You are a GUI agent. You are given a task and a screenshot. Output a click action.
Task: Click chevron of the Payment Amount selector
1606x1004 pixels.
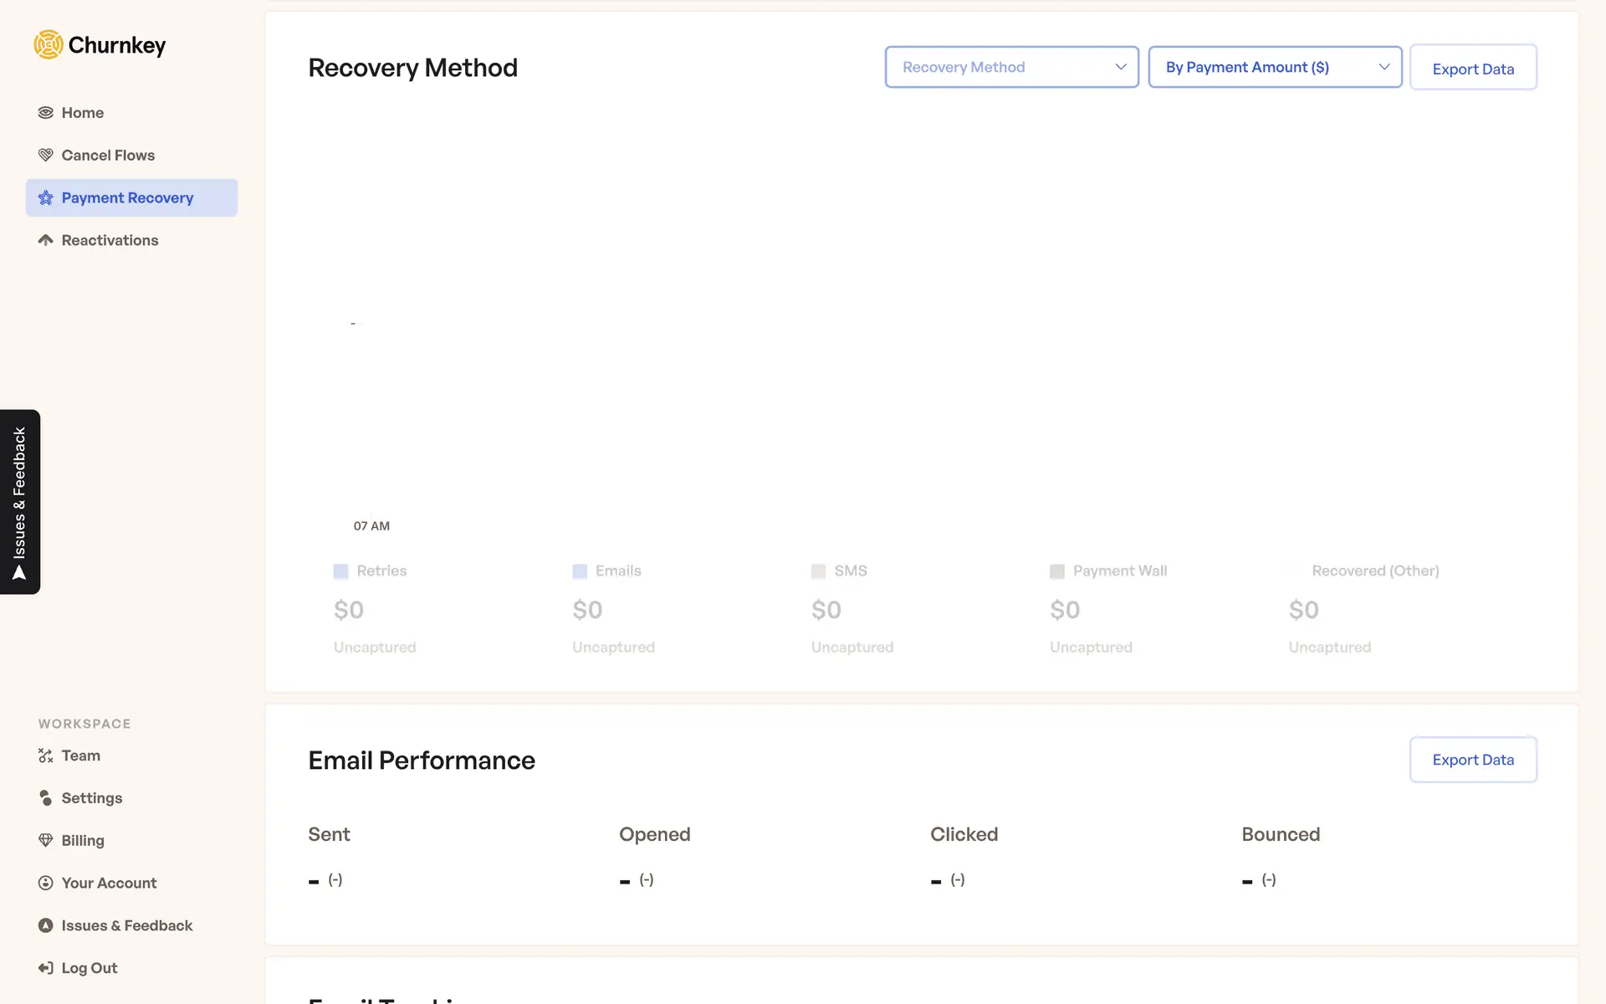point(1384,67)
